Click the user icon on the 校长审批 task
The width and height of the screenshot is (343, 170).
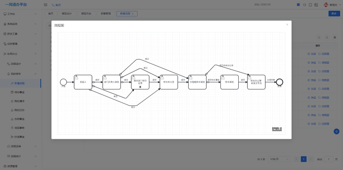[x=223, y=77]
